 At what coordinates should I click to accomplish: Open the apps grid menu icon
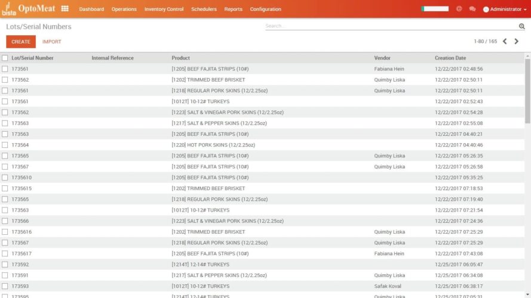[65, 9]
